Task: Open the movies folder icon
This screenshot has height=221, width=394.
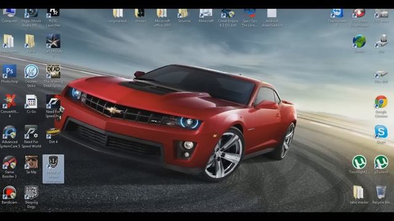Action: click(140, 15)
